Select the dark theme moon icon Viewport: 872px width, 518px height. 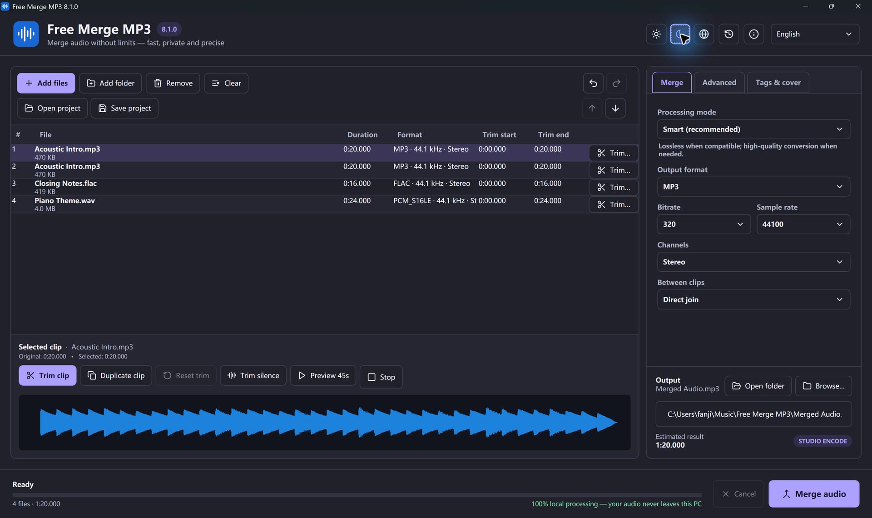[680, 34]
